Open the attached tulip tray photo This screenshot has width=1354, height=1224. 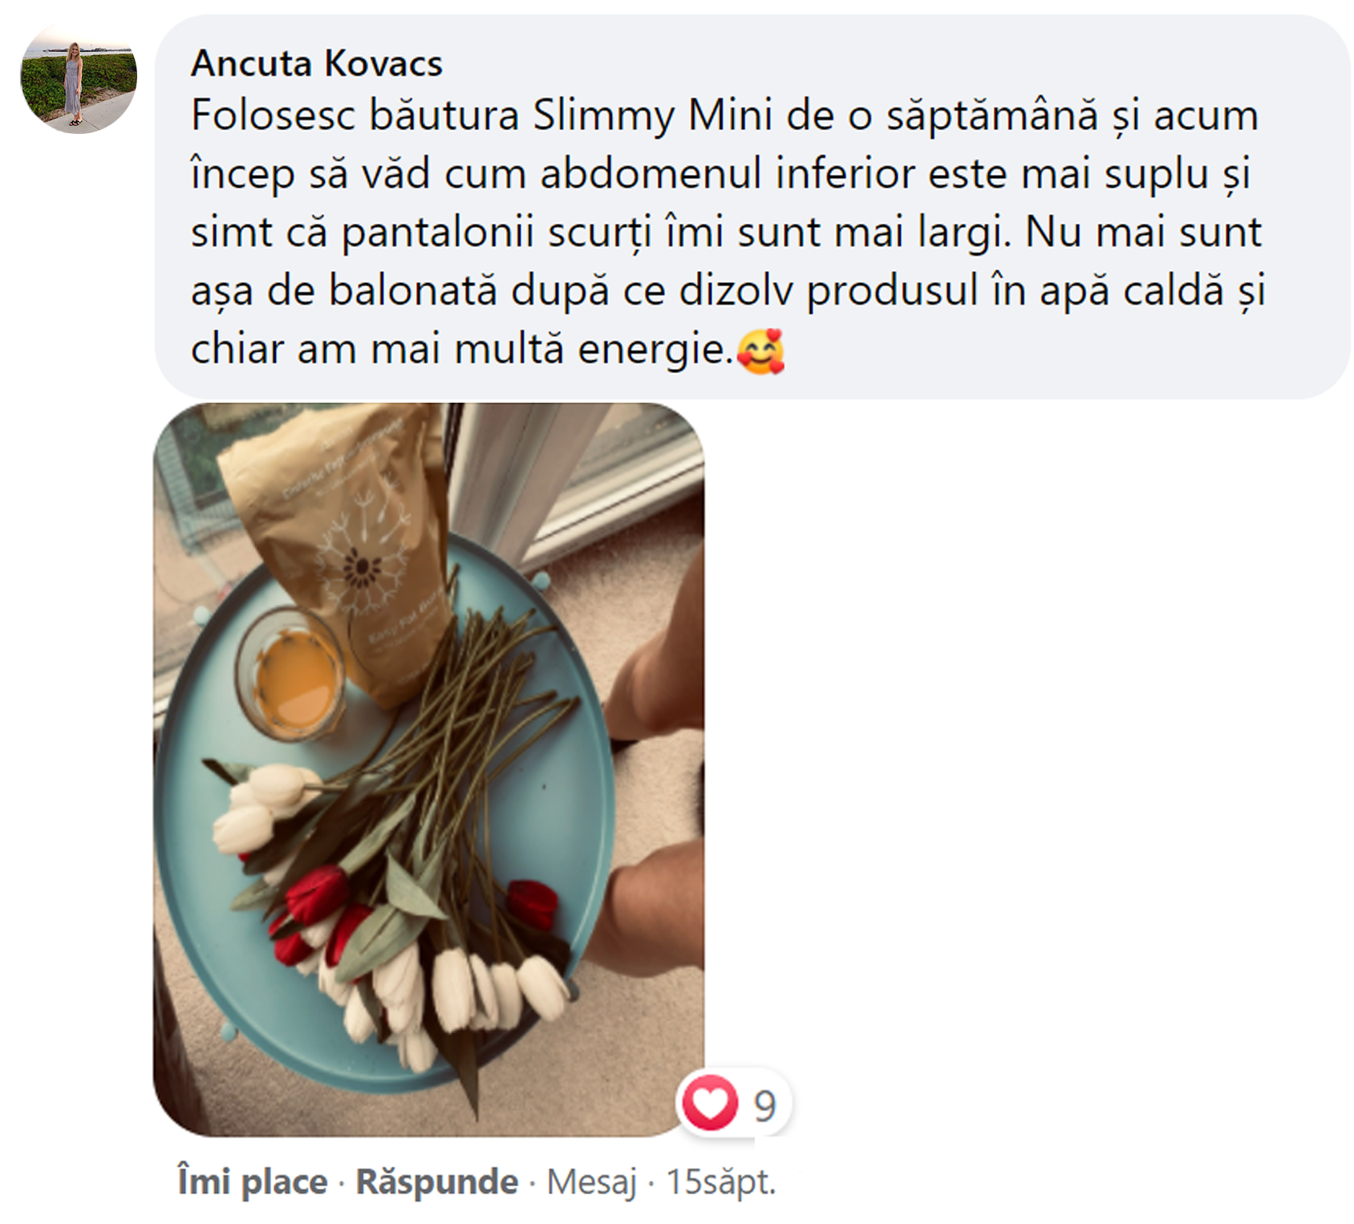click(x=429, y=769)
